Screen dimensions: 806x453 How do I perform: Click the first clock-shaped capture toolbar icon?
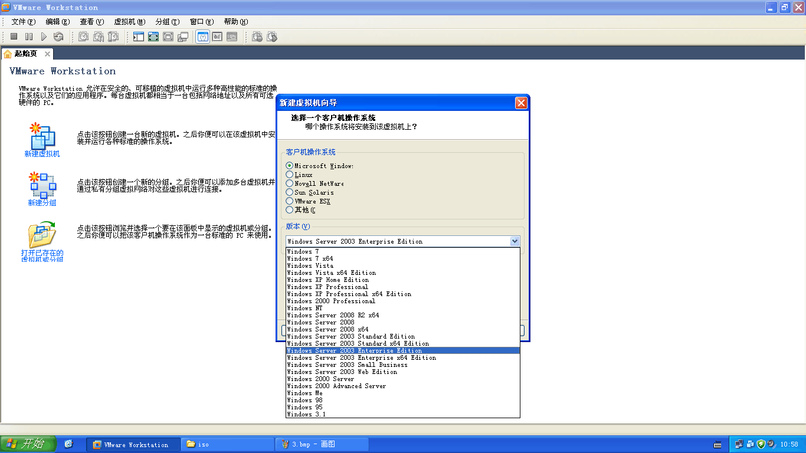(257, 37)
